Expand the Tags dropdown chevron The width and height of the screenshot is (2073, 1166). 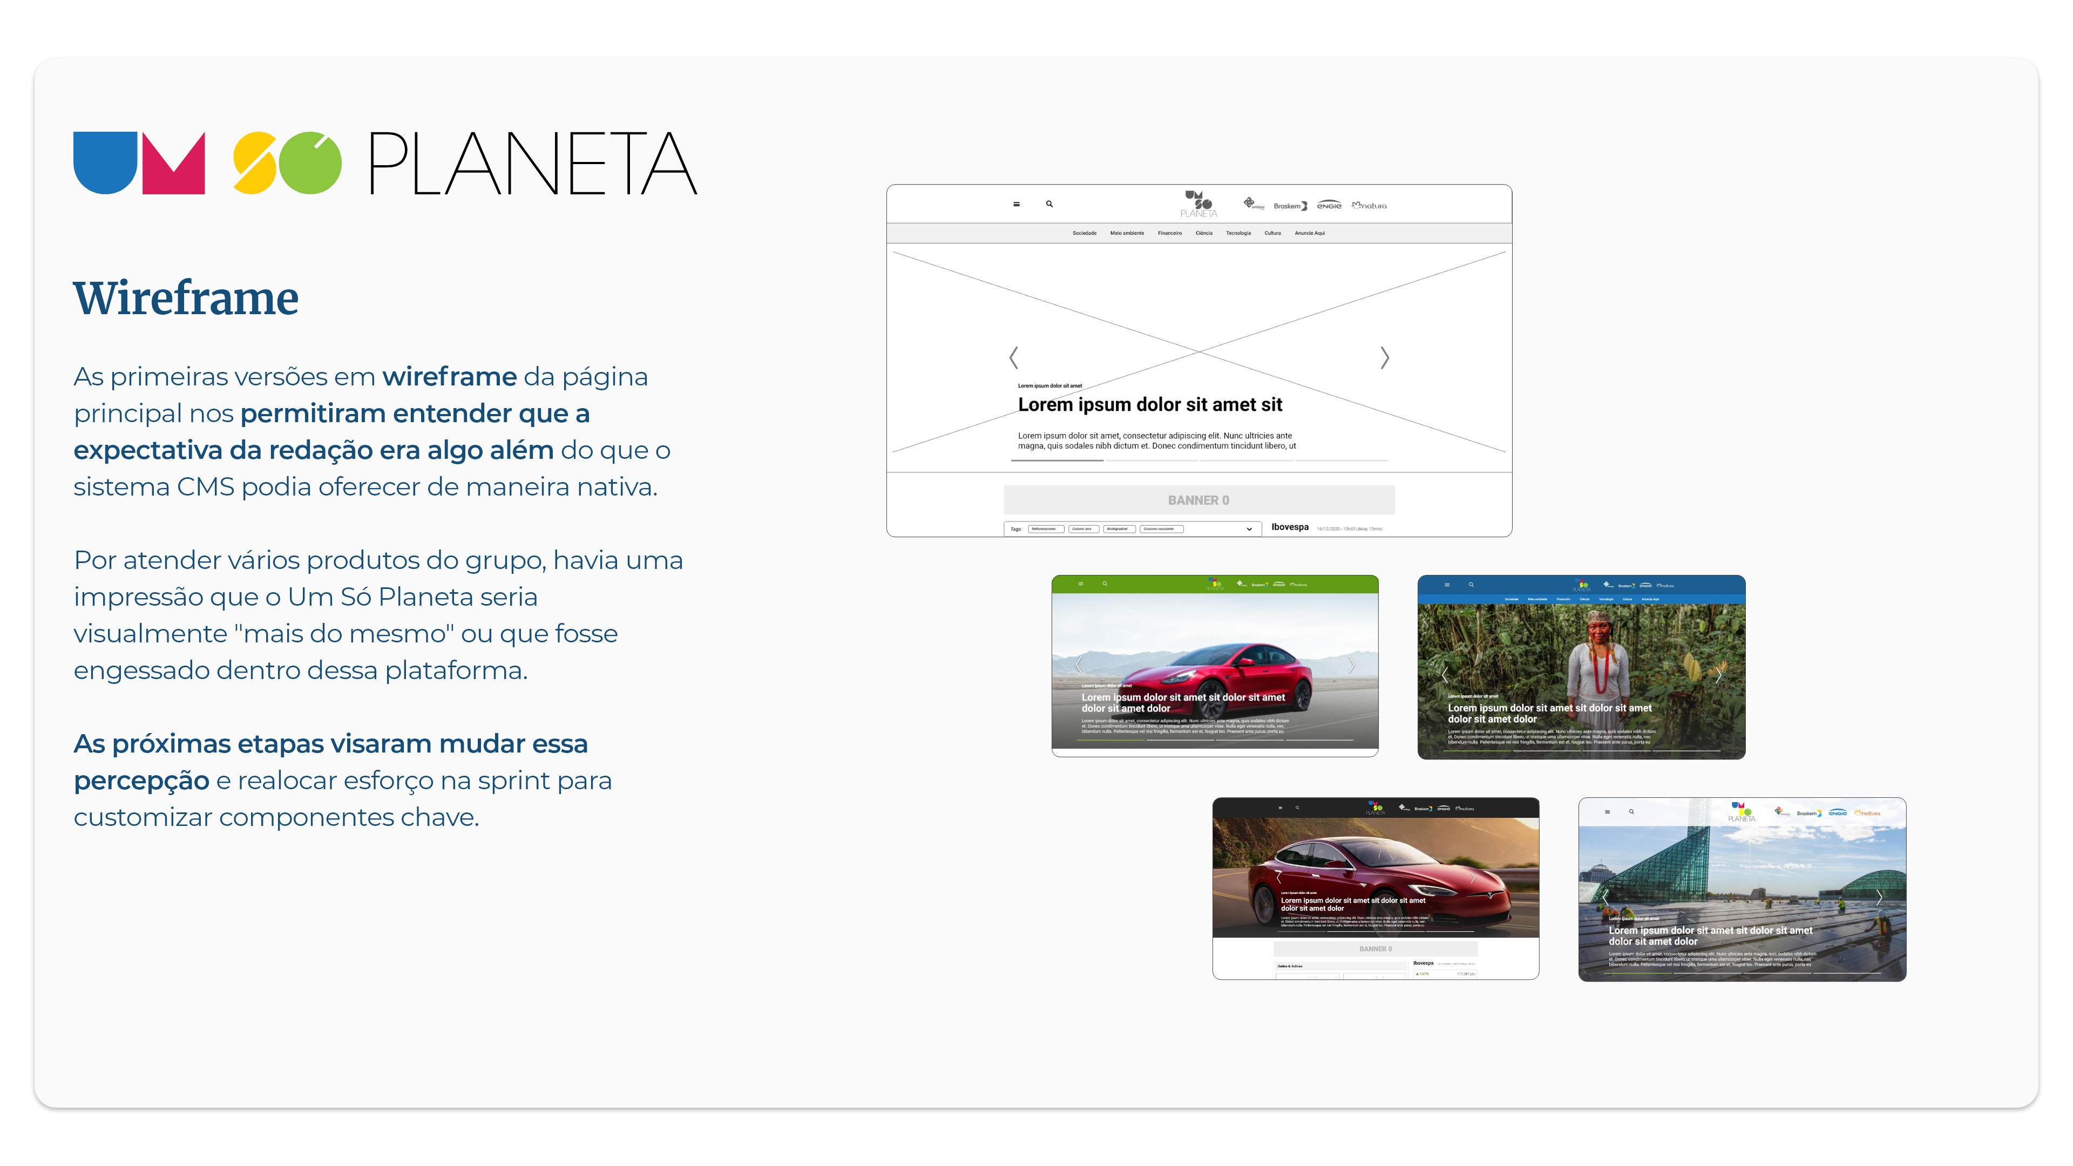(1249, 530)
